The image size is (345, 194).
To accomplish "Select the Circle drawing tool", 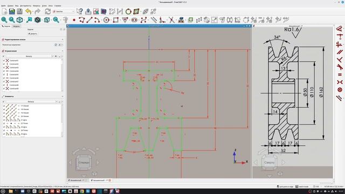I will (107, 20).
